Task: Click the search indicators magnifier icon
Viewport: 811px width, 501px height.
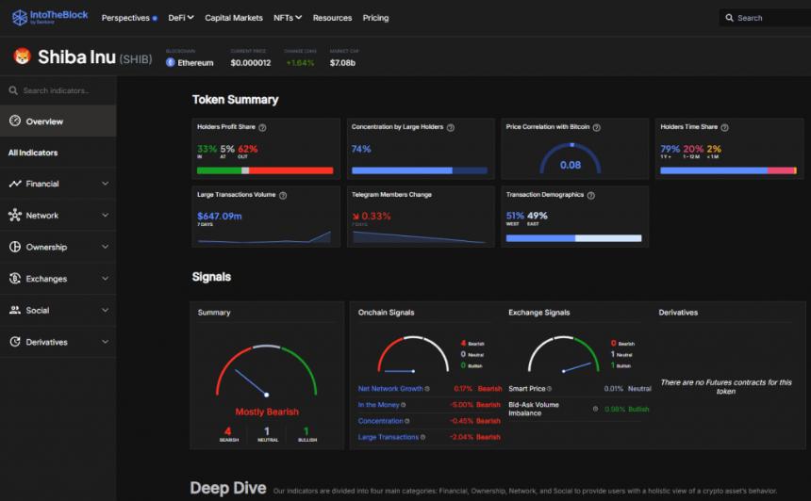Action: (13, 90)
